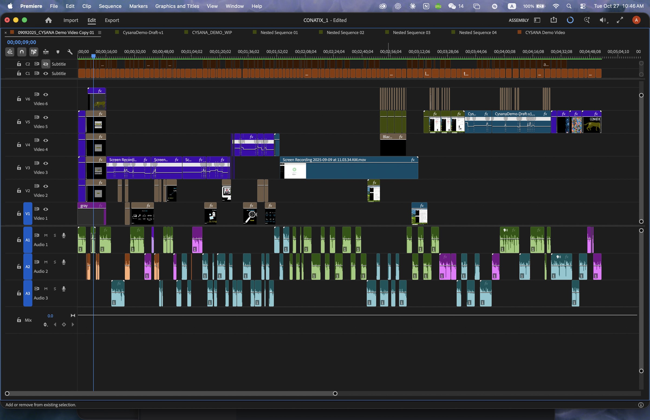This screenshot has width=650, height=420.
Task: Toggle V1 source patching on Video 1
Action: click(x=28, y=214)
